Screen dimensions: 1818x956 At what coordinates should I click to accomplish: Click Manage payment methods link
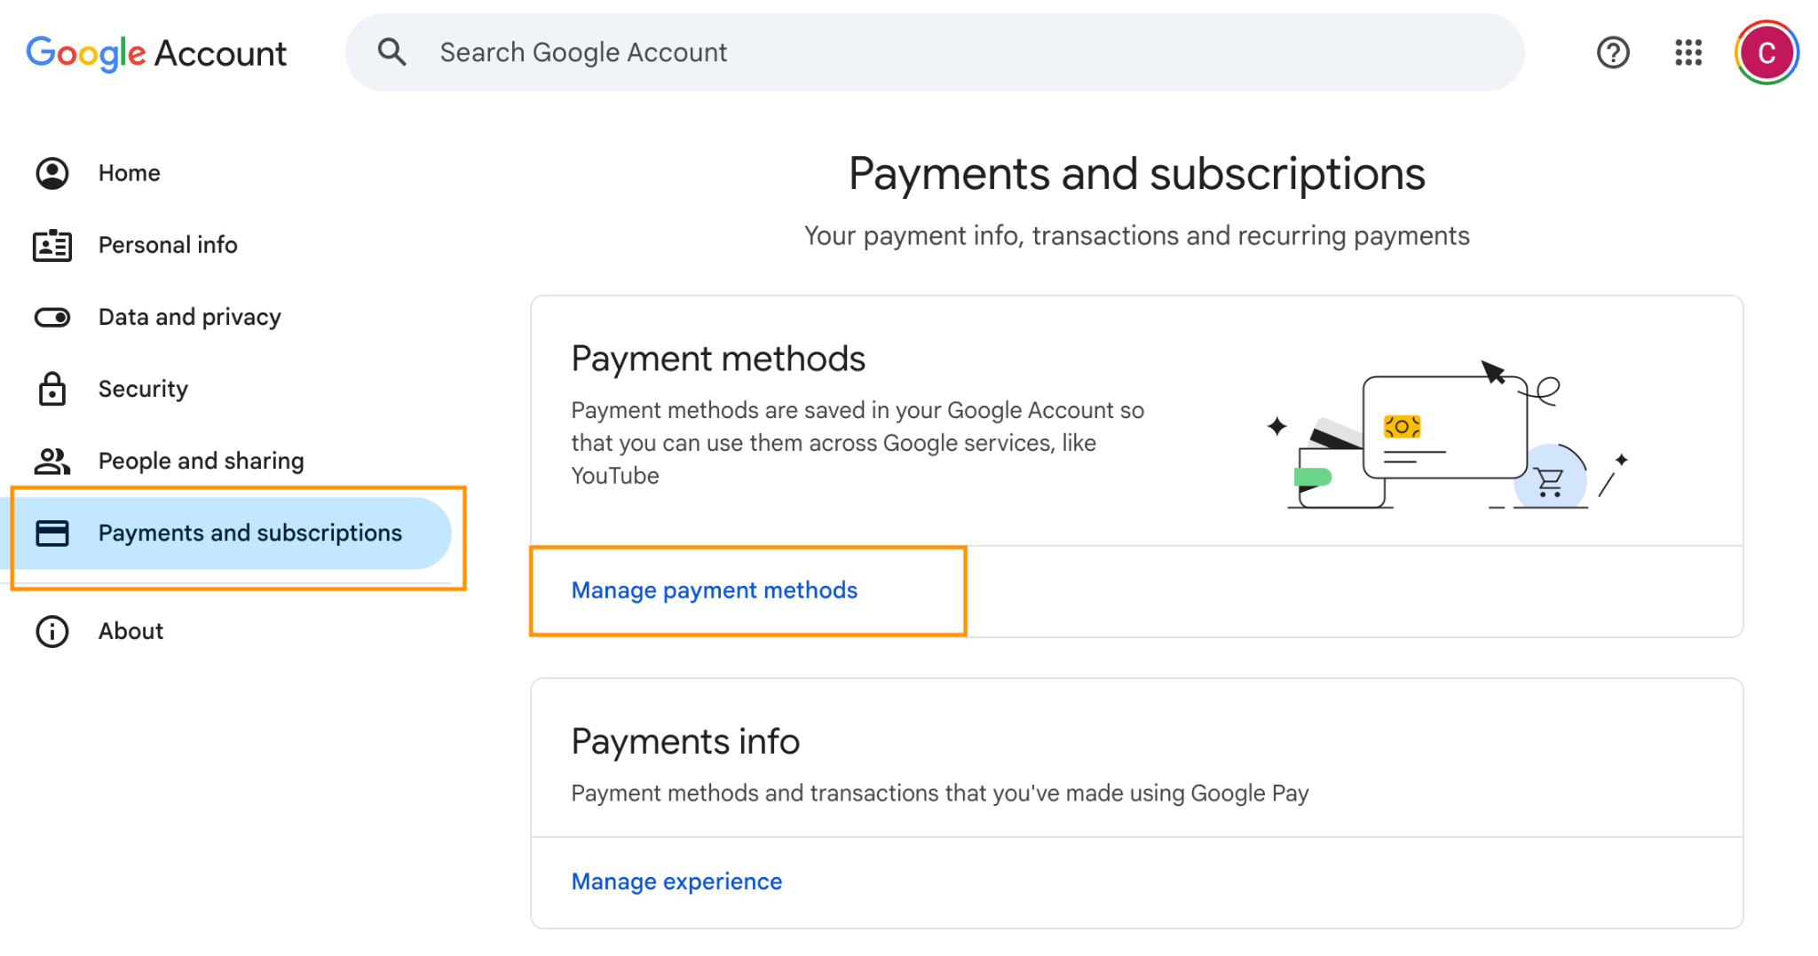click(714, 590)
